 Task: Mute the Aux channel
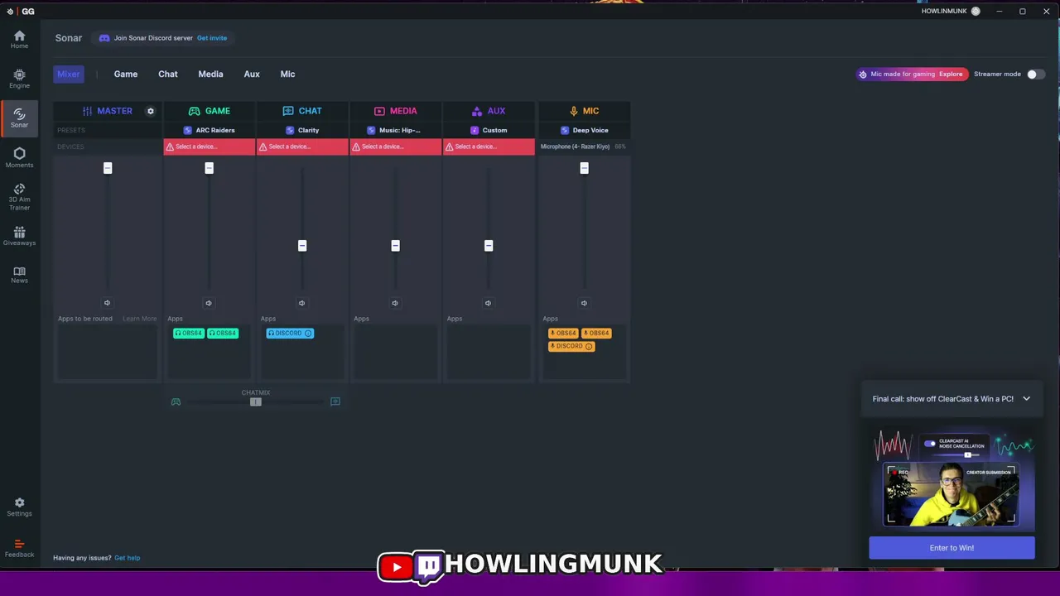point(488,303)
